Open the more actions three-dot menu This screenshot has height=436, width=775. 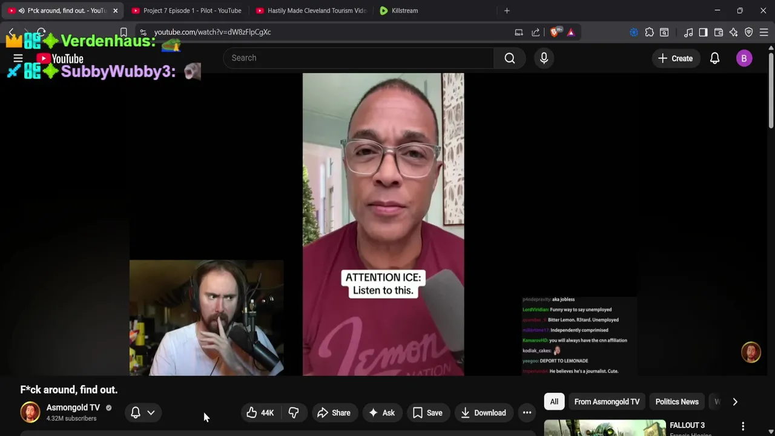coord(527,413)
